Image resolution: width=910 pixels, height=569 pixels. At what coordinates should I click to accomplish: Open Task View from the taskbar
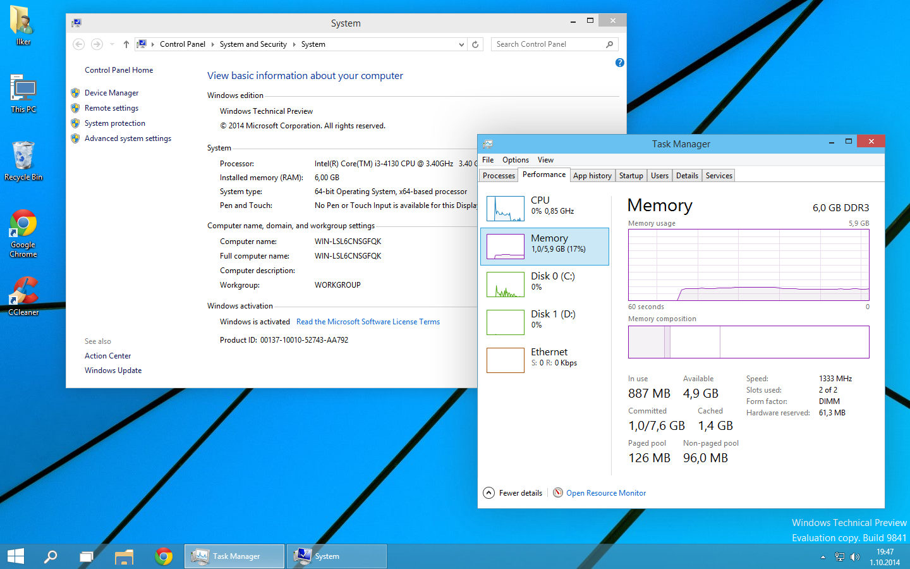tap(87, 556)
